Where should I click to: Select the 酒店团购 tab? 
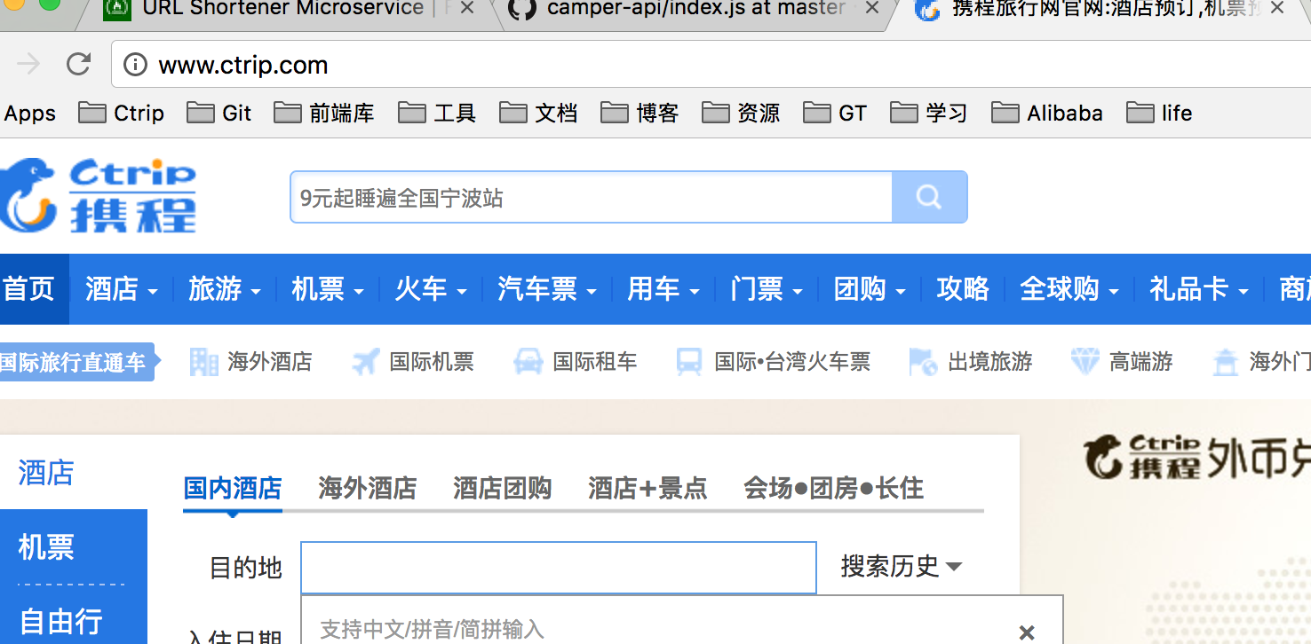tap(503, 489)
